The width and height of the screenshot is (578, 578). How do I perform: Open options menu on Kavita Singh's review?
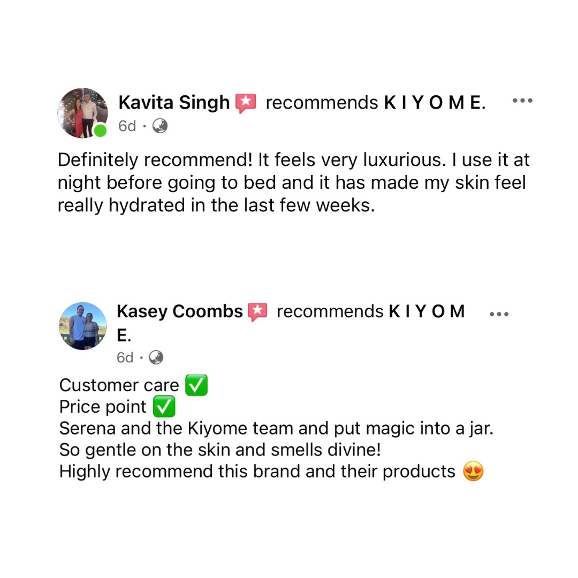coord(522,100)
